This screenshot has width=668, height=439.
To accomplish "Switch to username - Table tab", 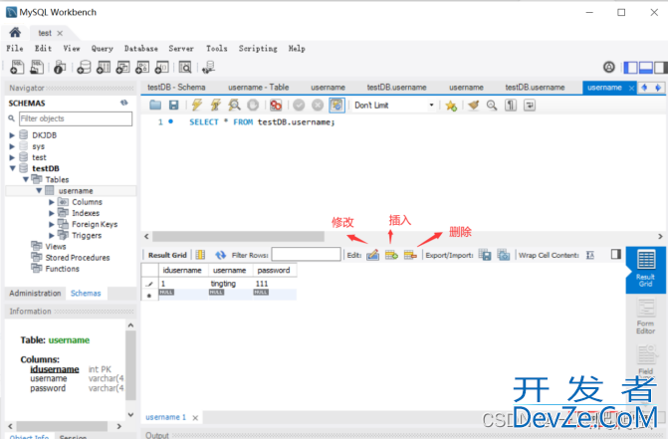I will click(259, 88).
